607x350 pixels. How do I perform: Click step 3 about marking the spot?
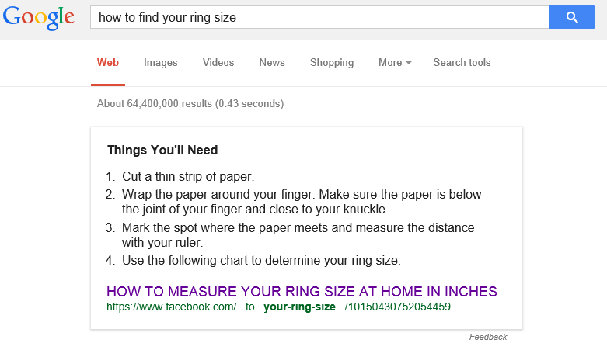click(298, 235)
